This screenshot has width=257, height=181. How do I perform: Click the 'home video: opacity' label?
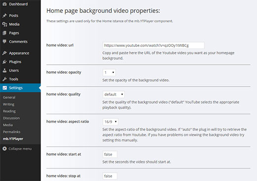pyautogui.click(x=64, y=72)
